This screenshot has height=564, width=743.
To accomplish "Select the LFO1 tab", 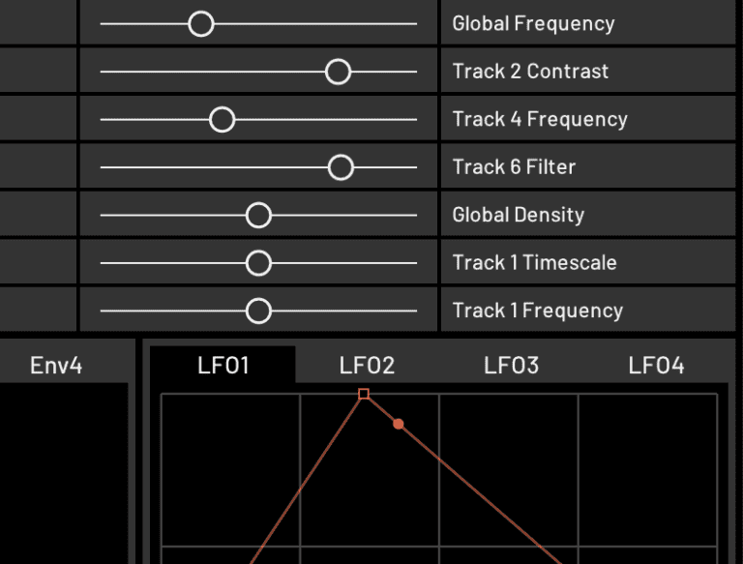I will (x=223, y=365).
